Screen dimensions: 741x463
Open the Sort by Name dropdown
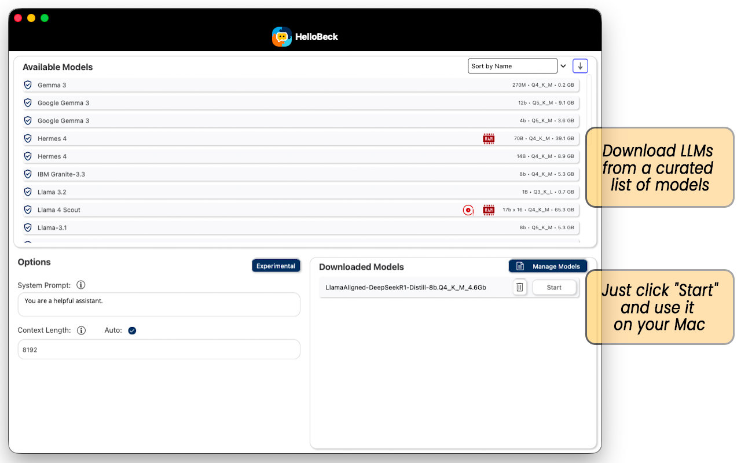point(512,66)
